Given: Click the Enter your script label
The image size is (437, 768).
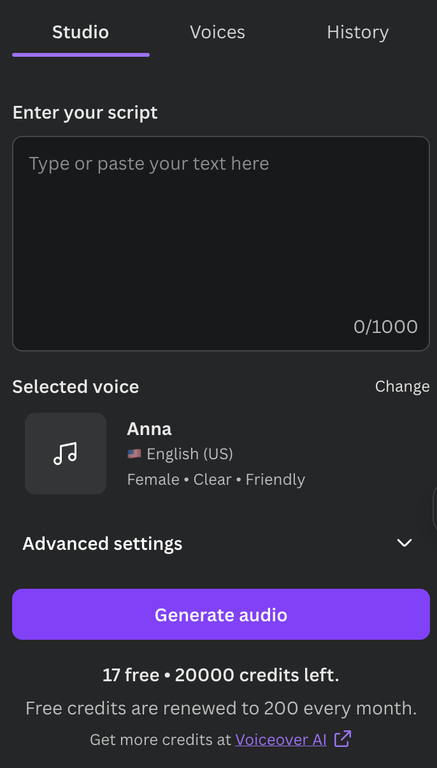Looking at the screenshot, I should [x=85, y=113].
